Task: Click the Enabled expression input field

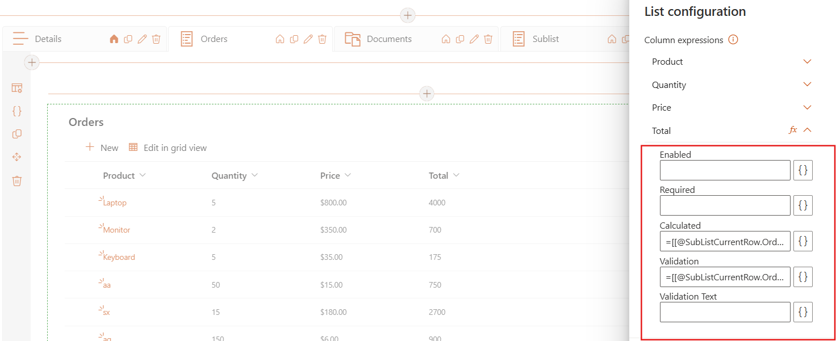Action: (725, 170)
